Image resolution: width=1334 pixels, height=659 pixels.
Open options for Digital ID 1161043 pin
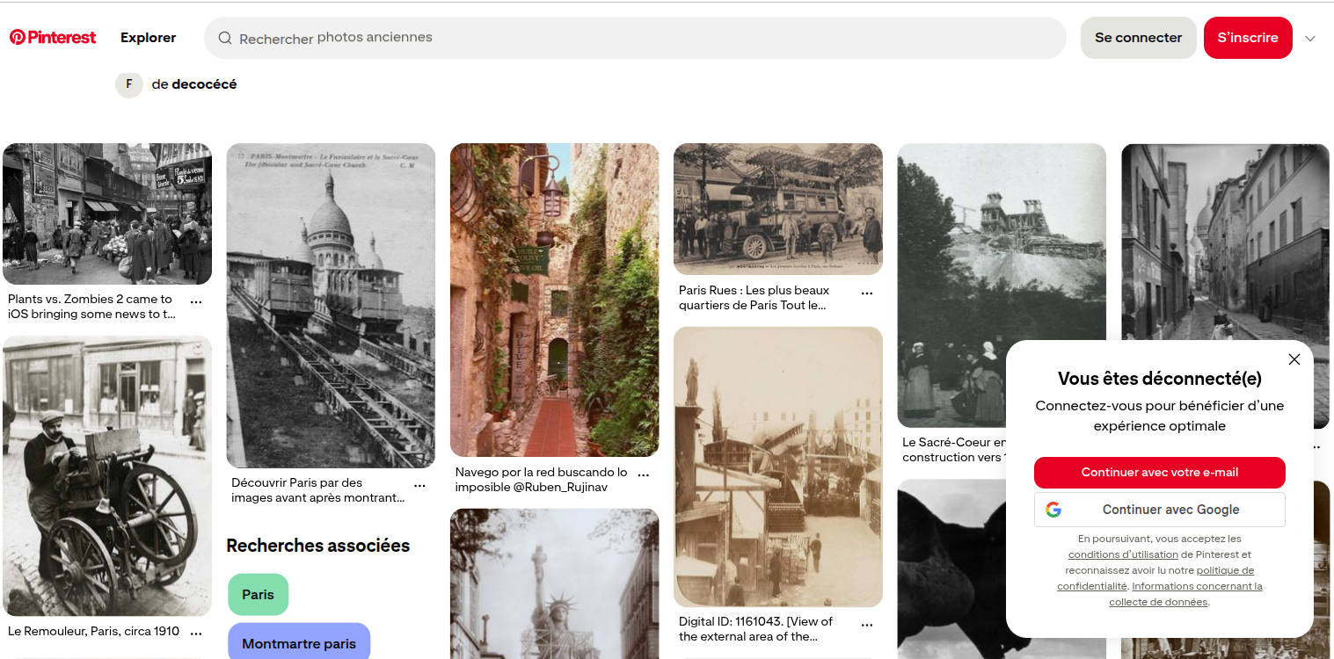point(866,624)
